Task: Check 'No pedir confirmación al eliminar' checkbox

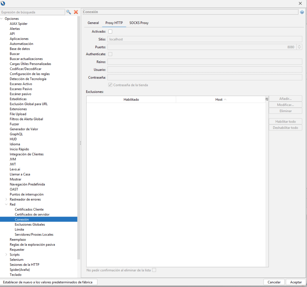Action: [154, 270]
